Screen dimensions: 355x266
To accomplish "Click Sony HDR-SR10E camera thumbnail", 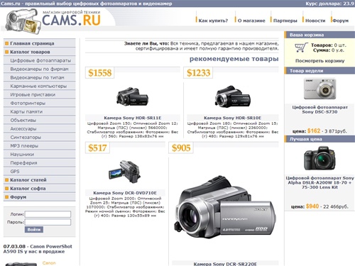I will 233,96.
